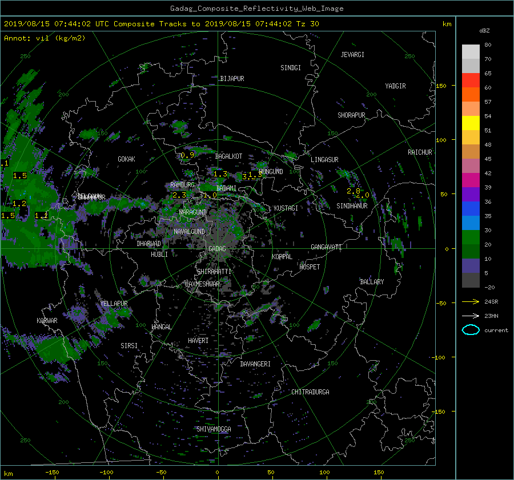Click the SHIRAHATTI city label
Image resolution: width=514 pixels, height=480 pixels.
click(214, 272)
